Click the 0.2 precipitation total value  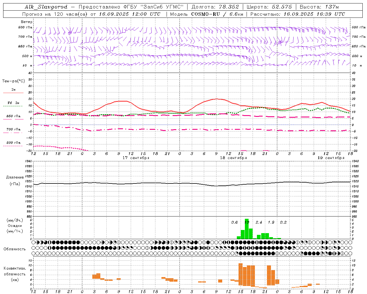[x=283, y=223]
